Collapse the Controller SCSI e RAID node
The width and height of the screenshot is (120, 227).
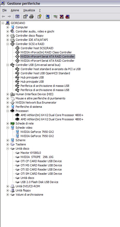(8, 44)
